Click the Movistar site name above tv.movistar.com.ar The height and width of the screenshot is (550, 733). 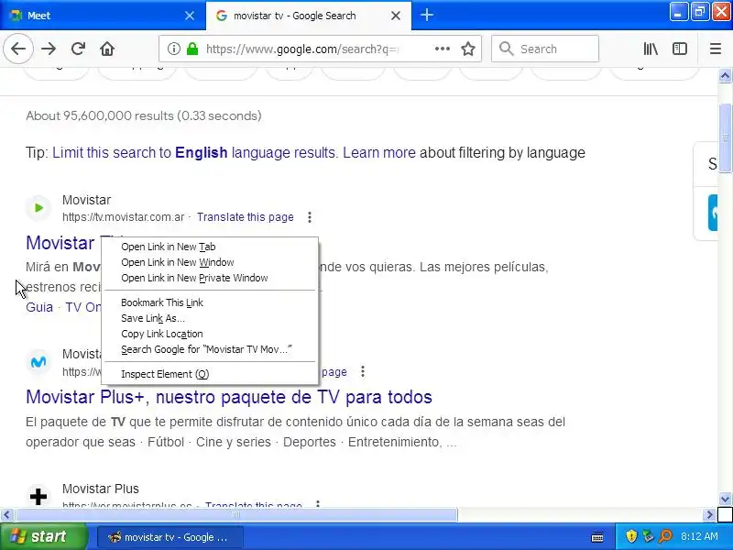tap(86, 200)
